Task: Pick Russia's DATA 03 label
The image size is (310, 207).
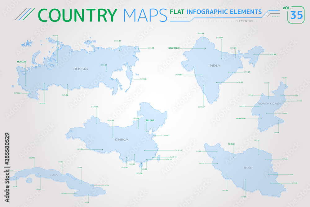Action: 151,48
